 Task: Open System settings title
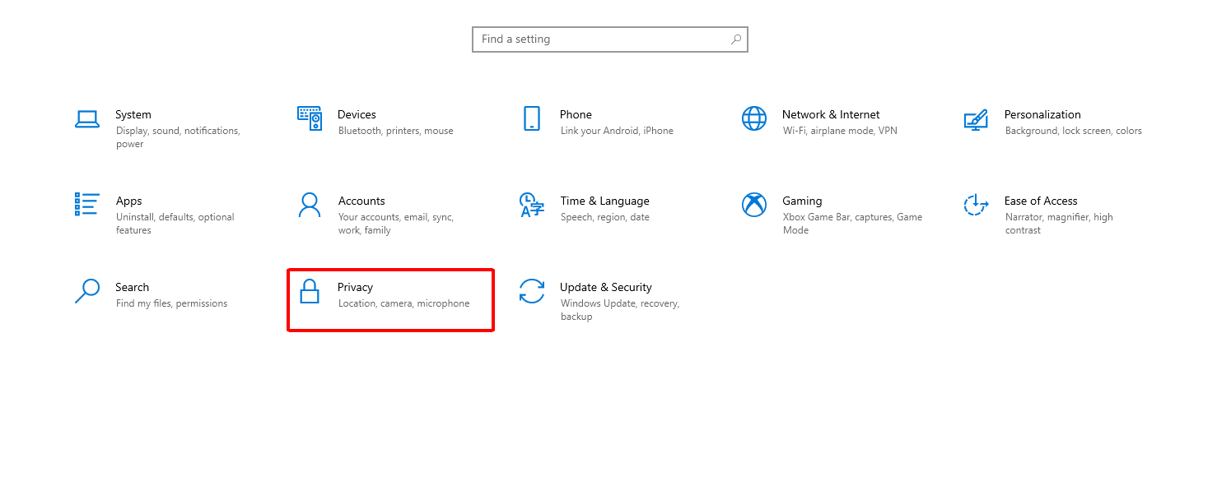point(133,114)
